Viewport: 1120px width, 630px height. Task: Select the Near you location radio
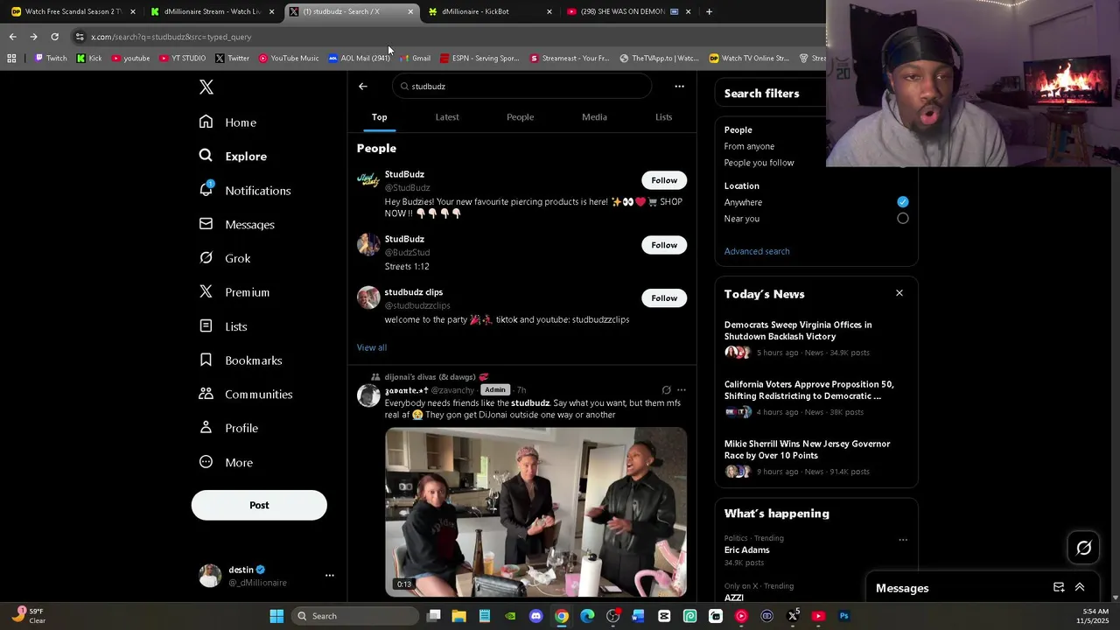click(902, 219)
